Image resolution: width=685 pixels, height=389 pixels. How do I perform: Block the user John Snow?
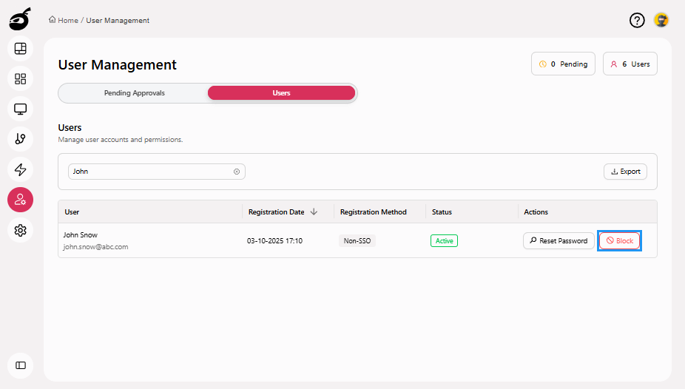point(619,240)
